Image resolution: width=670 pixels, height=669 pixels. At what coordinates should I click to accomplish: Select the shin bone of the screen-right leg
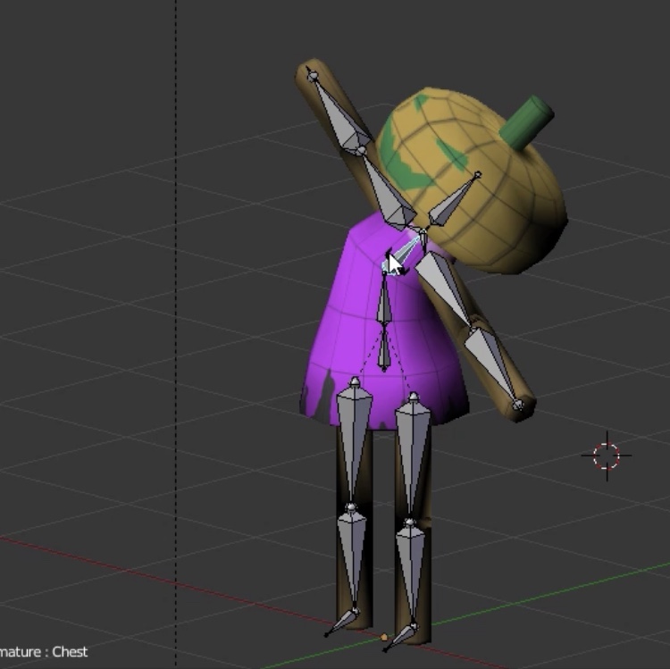coord(410,564)
